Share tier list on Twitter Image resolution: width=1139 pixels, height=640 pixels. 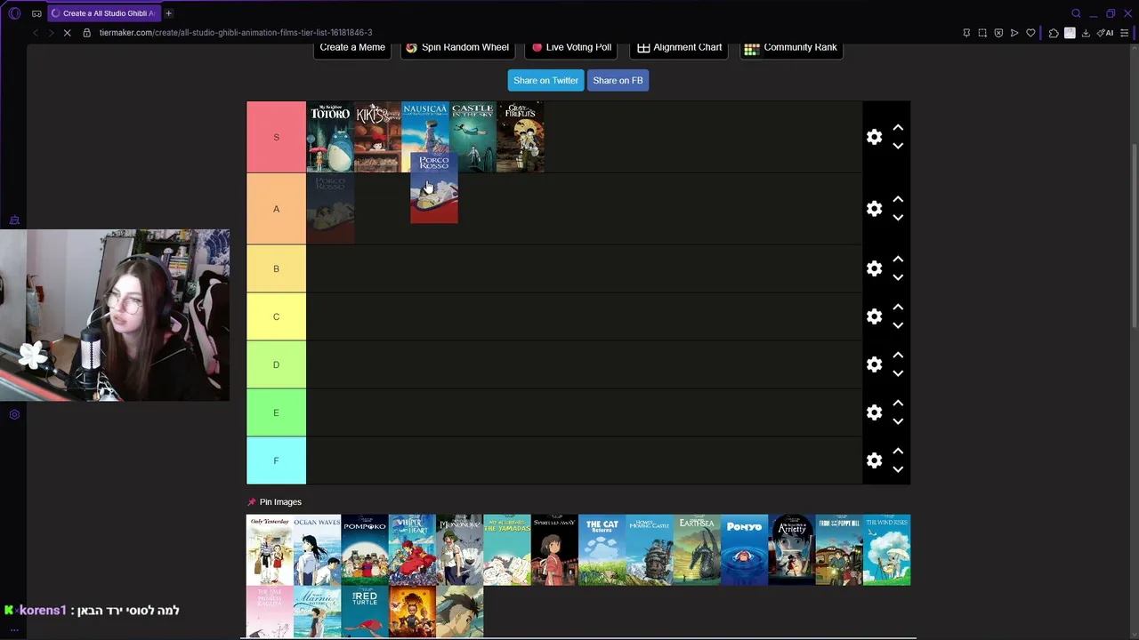click(x=545, y=80)
